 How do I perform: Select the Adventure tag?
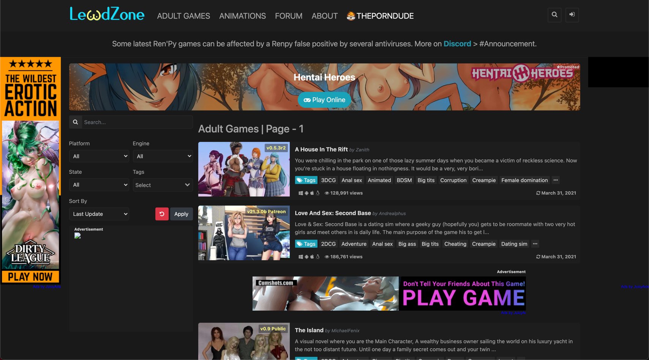point(354,244)
